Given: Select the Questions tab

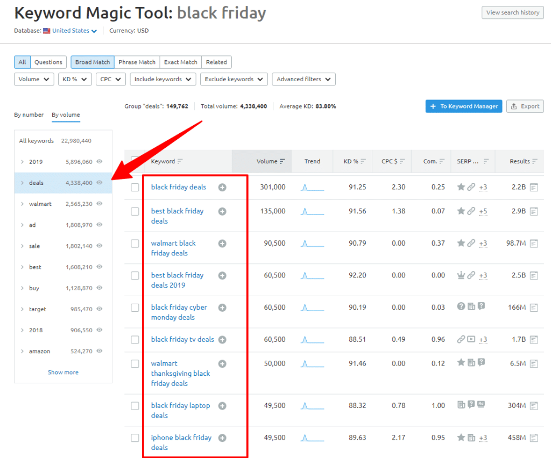Looking at the screenshot, I should pos(48,62).
